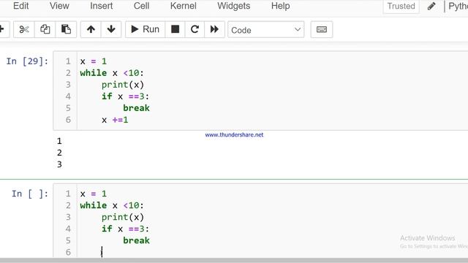Open command palette keyboard icon

point(322,29)
